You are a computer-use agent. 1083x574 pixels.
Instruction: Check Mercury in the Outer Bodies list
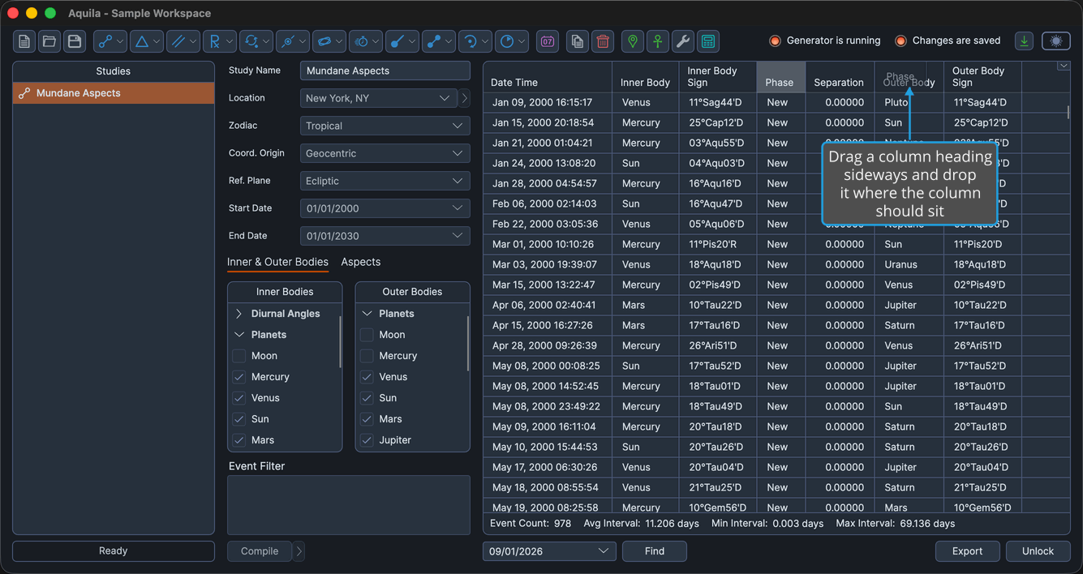click(367, 356)
